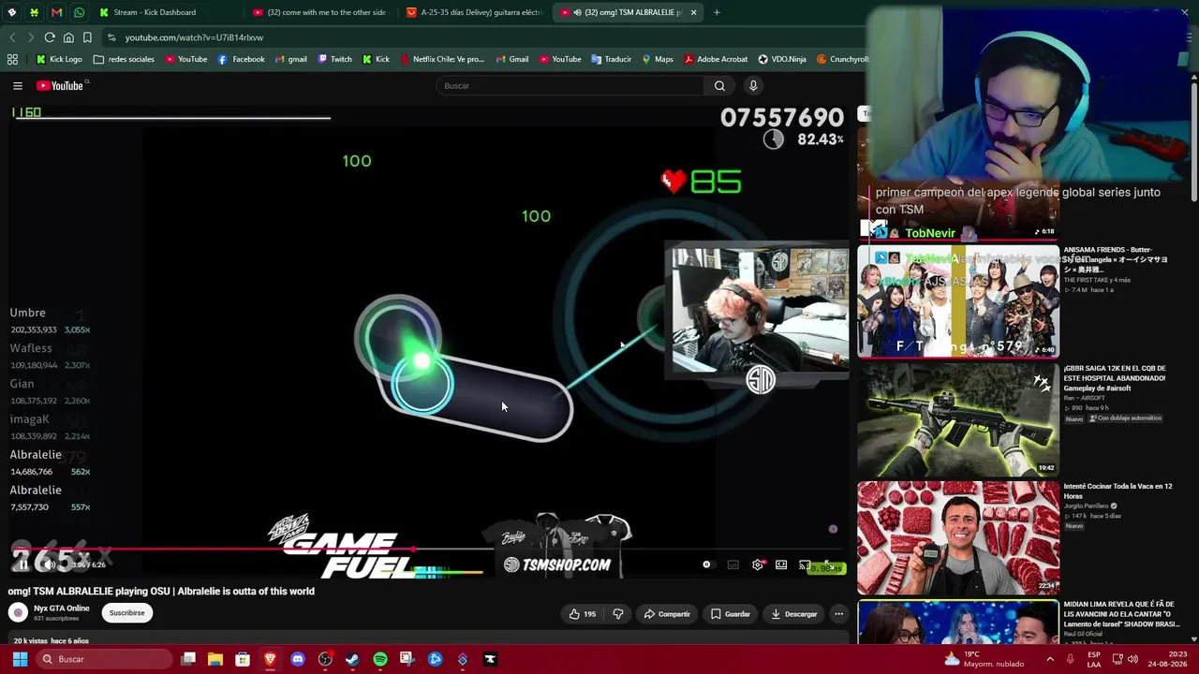Open the YouTube guide hamburger menu
The image size is (1199, 674).
[18, 86]
